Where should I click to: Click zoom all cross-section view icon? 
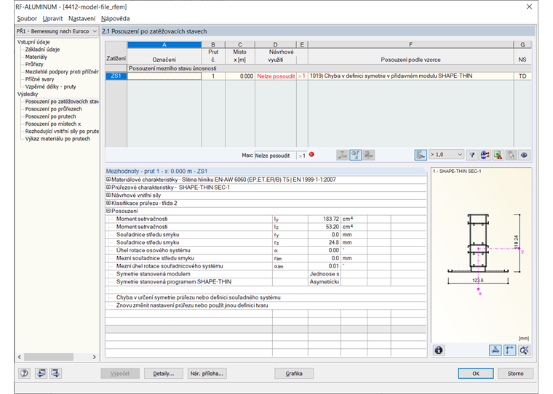click(524, 350)
